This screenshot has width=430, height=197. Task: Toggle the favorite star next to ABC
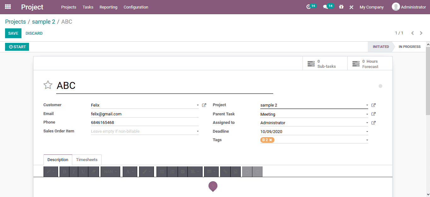point(48,85)
